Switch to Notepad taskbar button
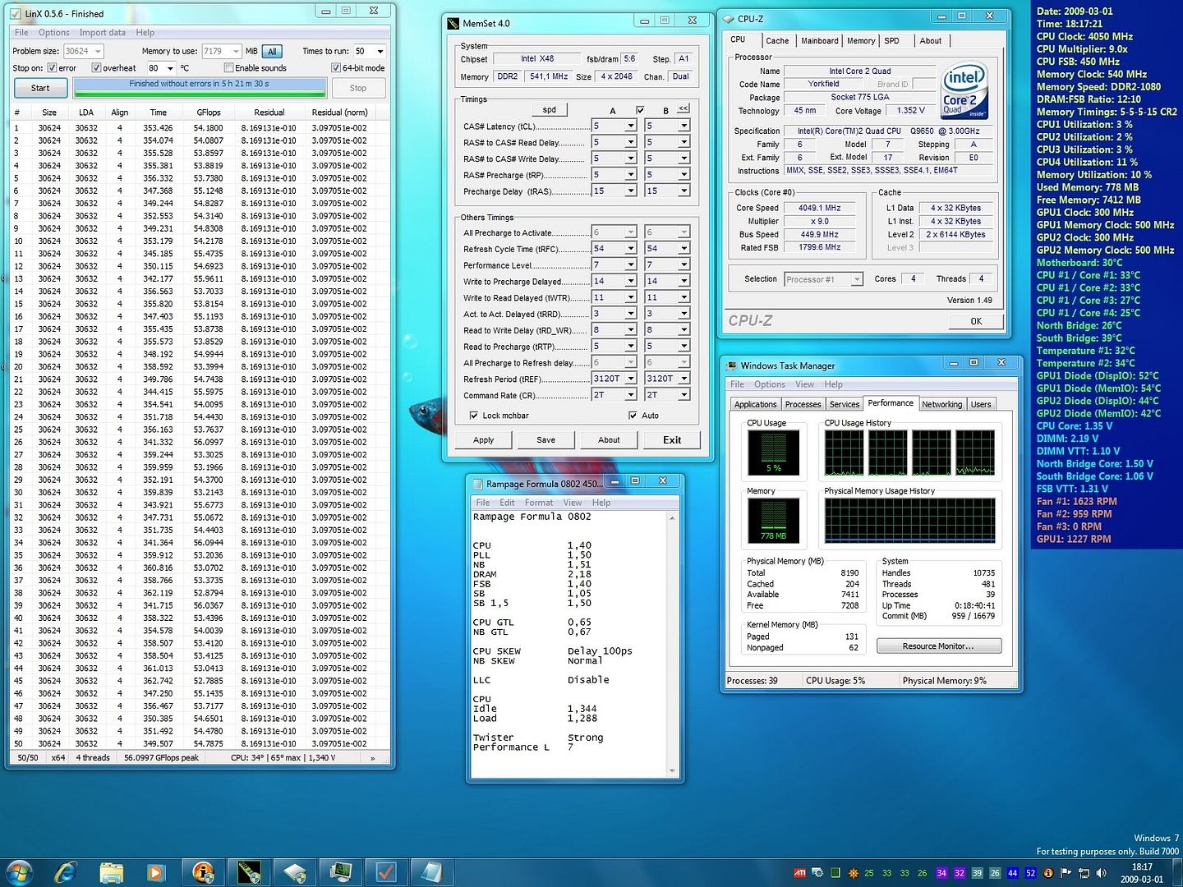This screenshot has width=1183, height=887. (x=431, y=872)
